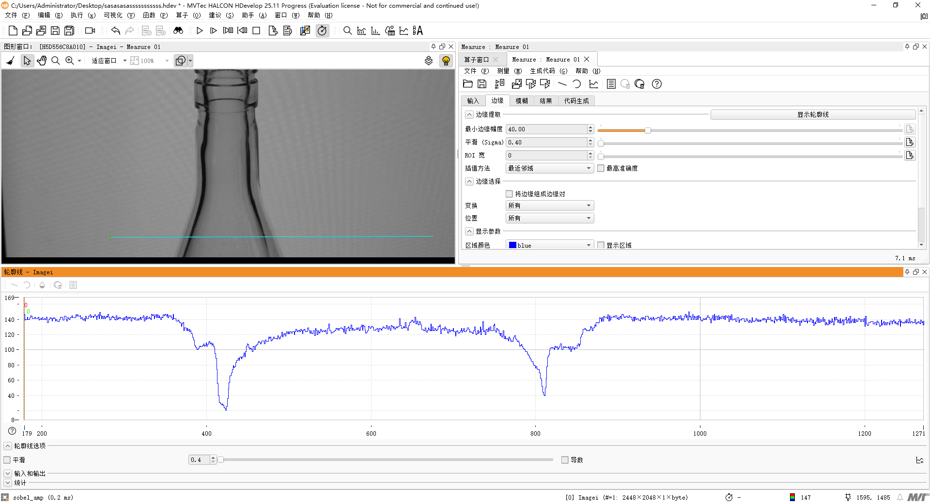
Task: Click the lightbulb icon in graphics window
Action: [x=446, y=61]
